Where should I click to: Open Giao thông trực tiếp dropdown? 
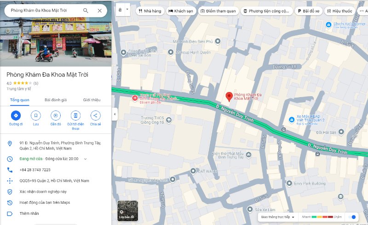pos(278,217)
